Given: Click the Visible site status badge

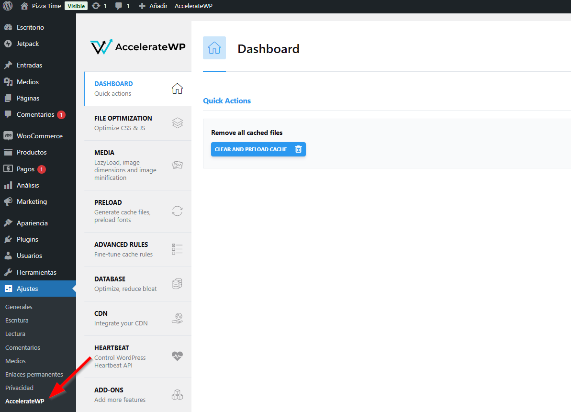Looking at the screenshot, I should point(76,6).
